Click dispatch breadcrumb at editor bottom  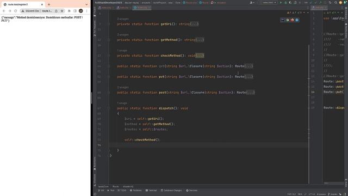tap(128, 187)
